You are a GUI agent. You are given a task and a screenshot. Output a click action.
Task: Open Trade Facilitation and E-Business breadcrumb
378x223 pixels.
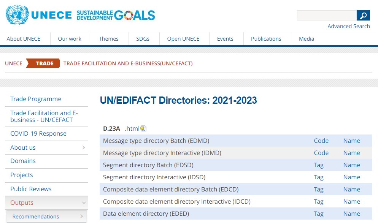click(x=128, y=63)
